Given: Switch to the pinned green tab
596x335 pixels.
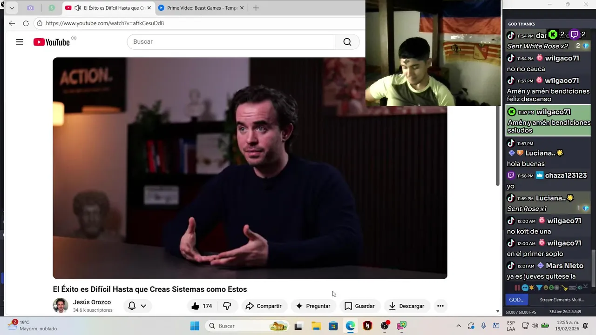Looking at the screenshot, I should coord(52,8).
